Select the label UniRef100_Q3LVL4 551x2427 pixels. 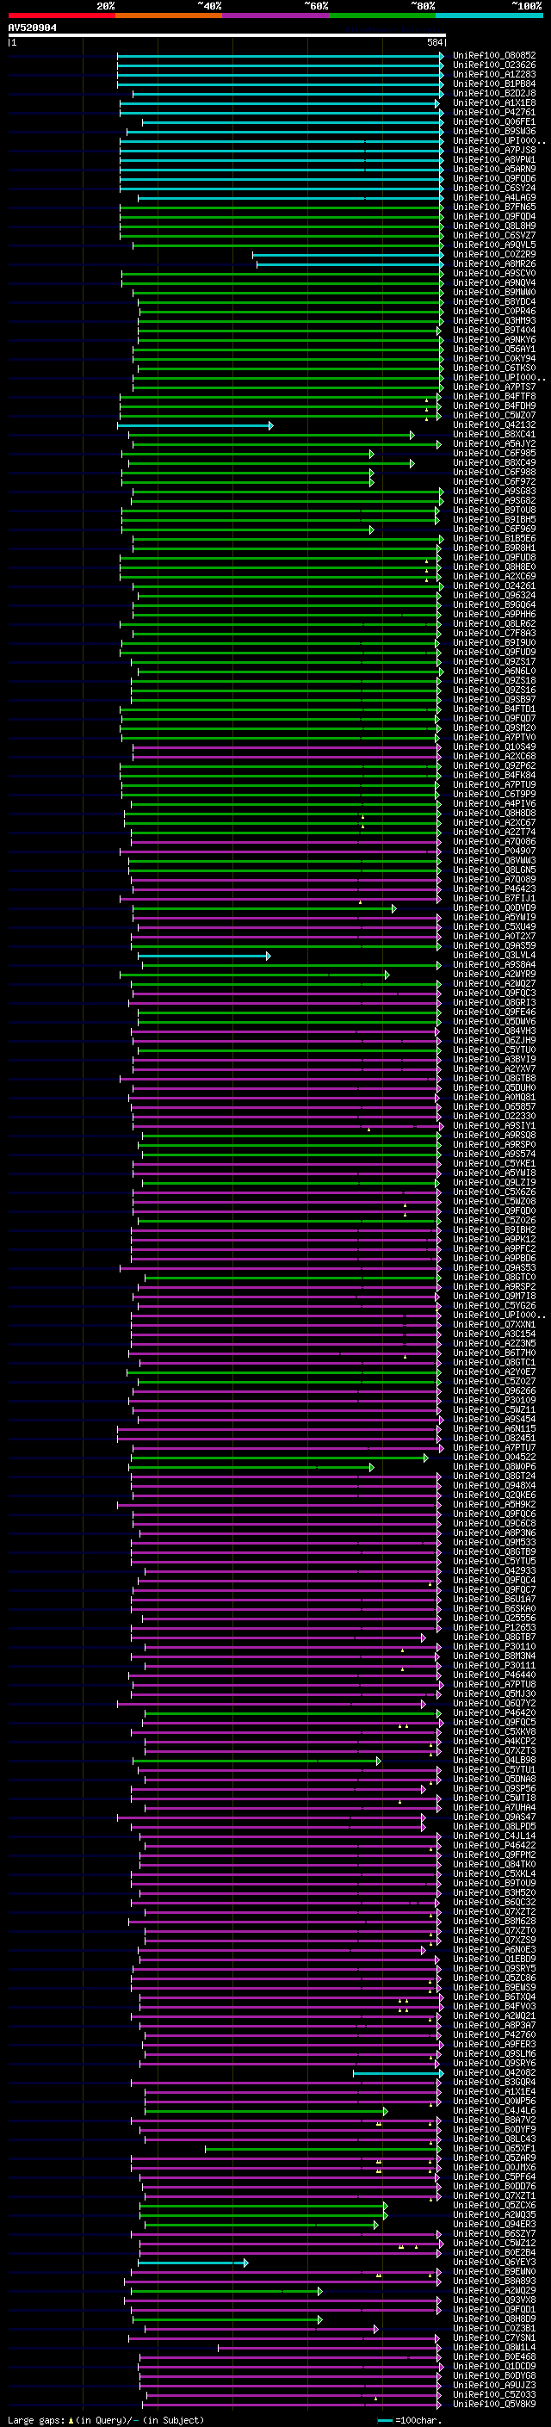(493, 955)
